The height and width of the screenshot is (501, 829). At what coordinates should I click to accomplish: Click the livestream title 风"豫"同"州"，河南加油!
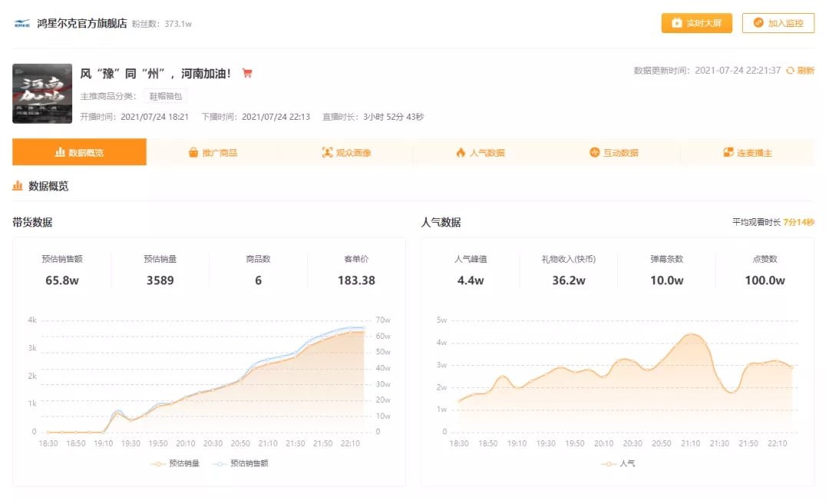pos(155,73)
